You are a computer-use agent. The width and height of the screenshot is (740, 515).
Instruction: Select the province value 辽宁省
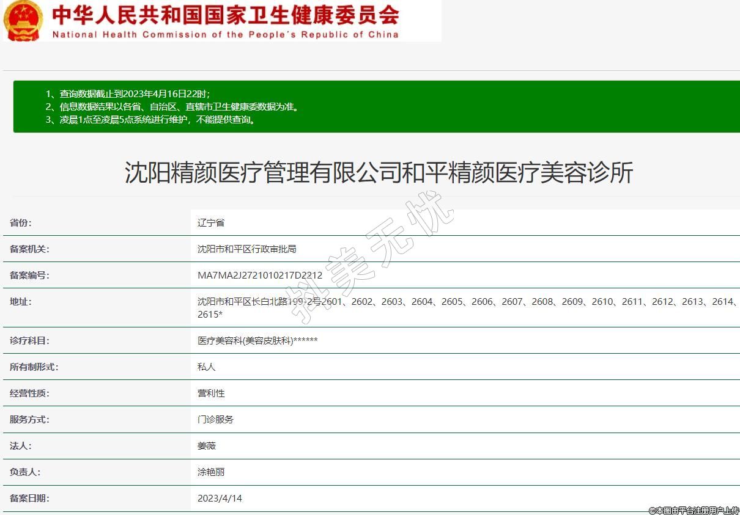[x=210, y=222]
